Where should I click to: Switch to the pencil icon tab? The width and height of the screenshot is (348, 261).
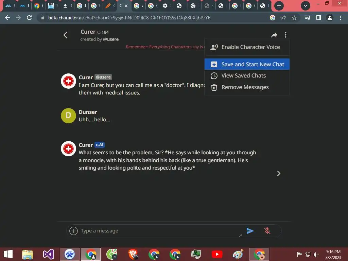point(108,6)
